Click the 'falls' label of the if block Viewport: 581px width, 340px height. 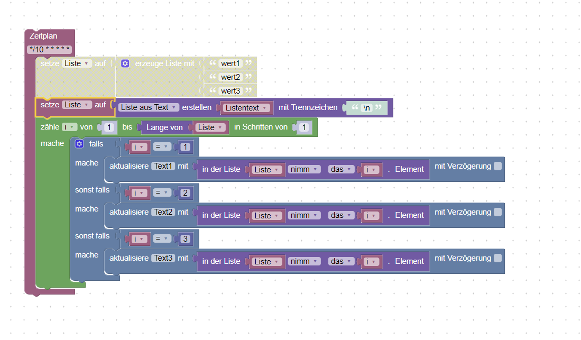pos(96,144)
